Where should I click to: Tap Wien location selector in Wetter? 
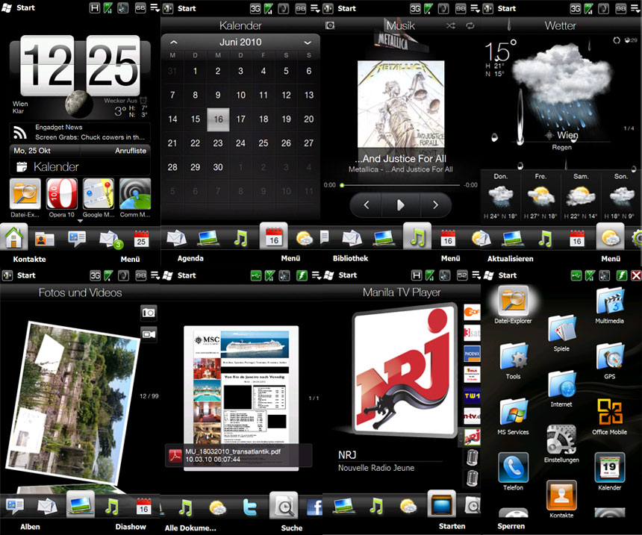561,135
